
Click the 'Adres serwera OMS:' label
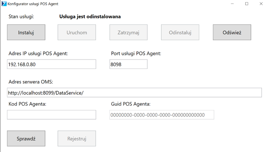(x=31, y=82)
